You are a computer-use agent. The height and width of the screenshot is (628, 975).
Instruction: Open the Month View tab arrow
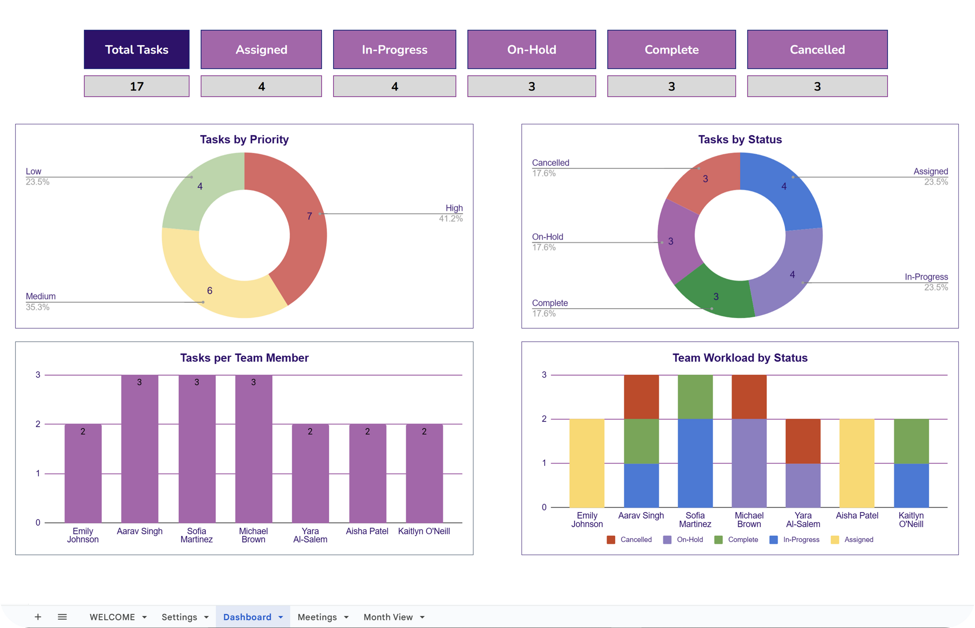point(422,617)
